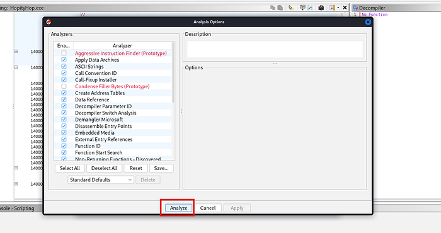Click the Diff view icon in Listing toolbar
441x233 pixels.
click(310, 8)
